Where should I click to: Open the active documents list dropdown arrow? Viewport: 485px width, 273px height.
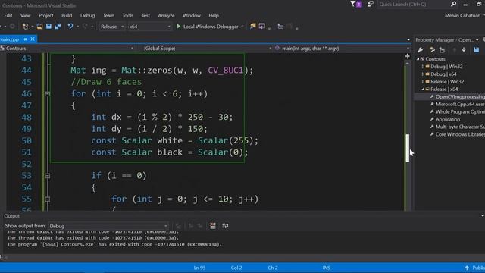408,39
